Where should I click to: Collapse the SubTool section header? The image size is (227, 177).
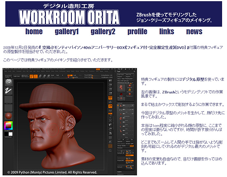click(x=120, y=103)
